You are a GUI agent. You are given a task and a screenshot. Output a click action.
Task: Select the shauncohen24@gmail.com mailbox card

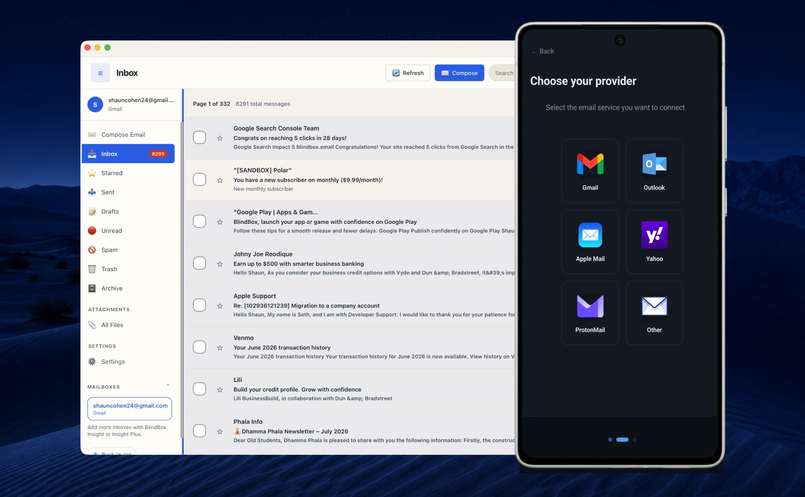pos(130,409)
